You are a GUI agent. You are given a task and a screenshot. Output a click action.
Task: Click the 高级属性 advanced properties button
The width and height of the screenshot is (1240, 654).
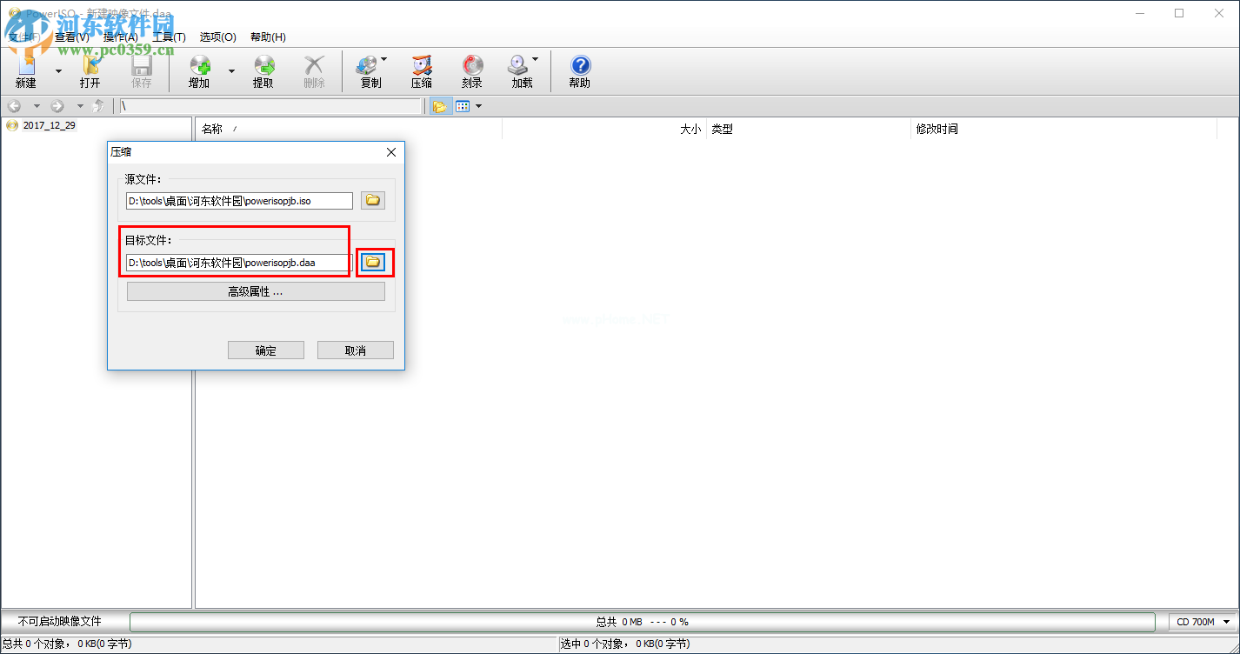click(256, 292)
